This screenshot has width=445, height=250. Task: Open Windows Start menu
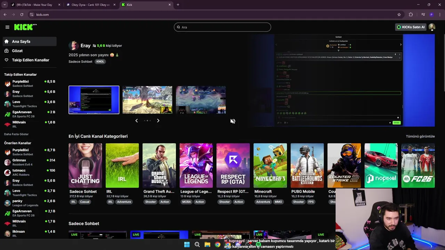pyautogui.click(x=187, y=244)
